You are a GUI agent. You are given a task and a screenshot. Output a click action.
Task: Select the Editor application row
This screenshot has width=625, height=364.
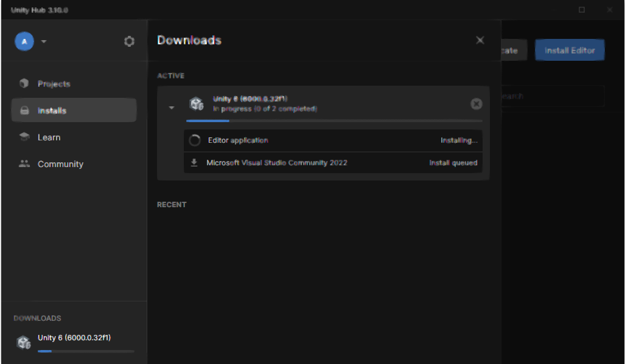coord(333,140)
